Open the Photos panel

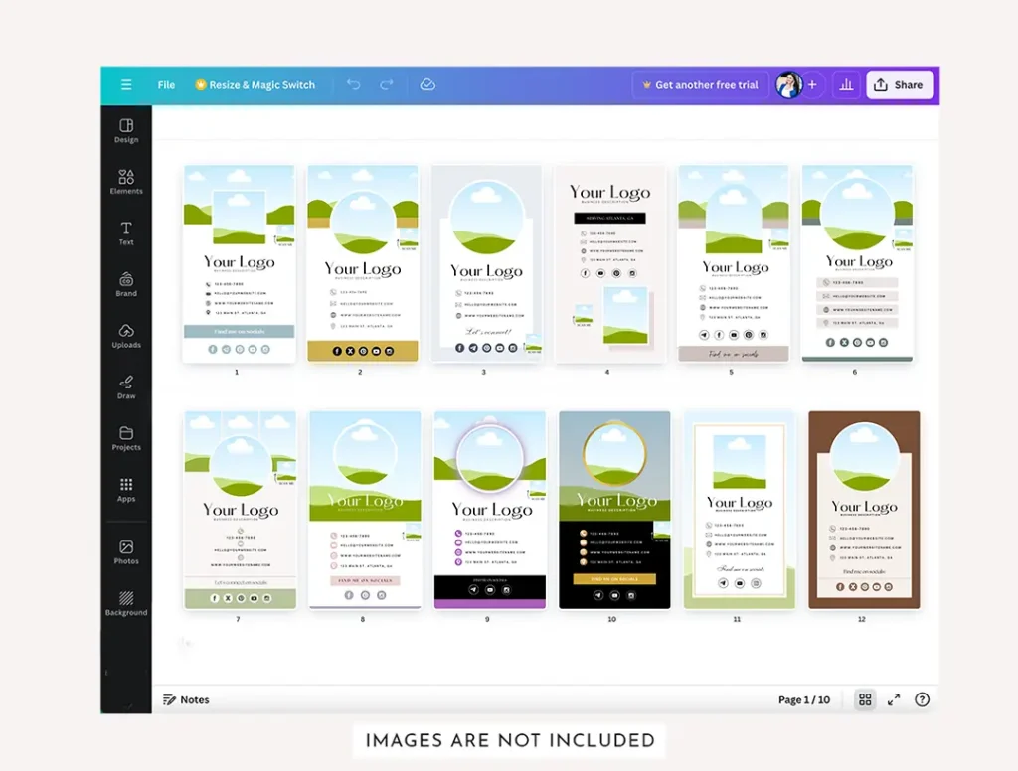pyautogui.click(x=126, y=551)
